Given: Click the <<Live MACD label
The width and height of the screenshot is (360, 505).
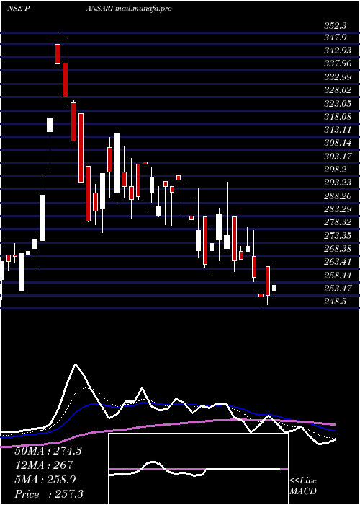Looking at the screenshot, I should point(303,486).
